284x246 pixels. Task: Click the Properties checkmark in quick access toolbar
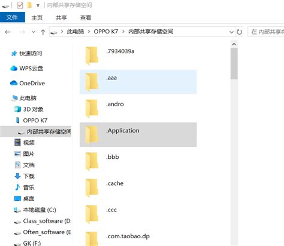(20, 5)
